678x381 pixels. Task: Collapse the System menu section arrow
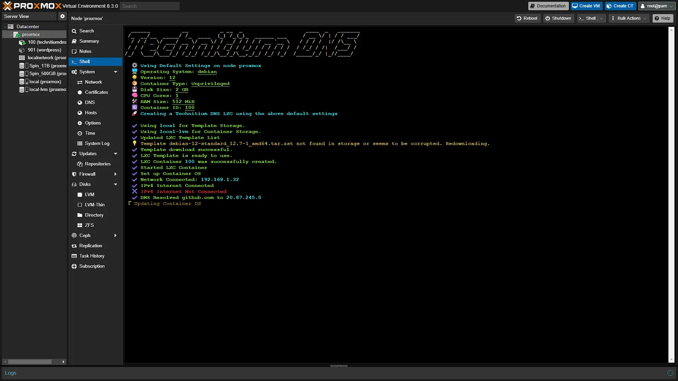(115, 72)
